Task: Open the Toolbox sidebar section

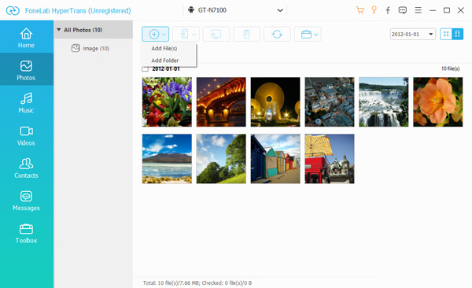Action: 26,234
